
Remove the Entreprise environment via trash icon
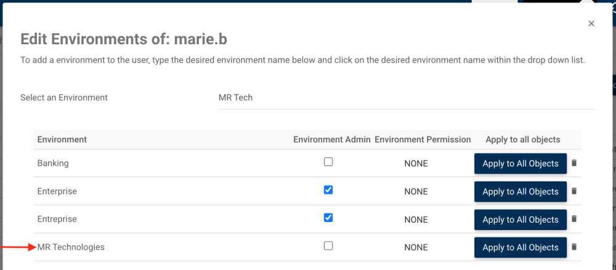click(x=574, y=219)
